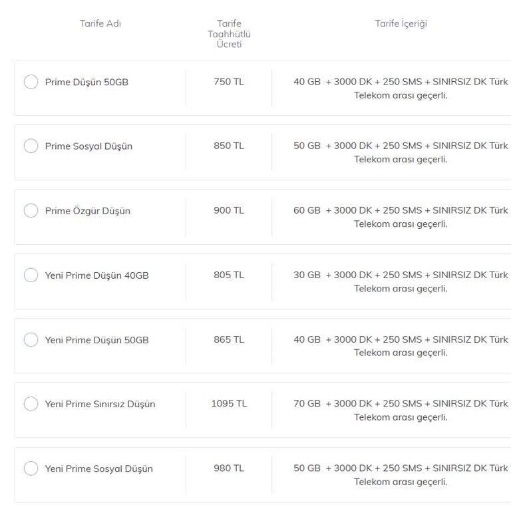Choose the Prime Sosyal Düşün radio option
Screen dimensions: 511x511
point(31,146)
